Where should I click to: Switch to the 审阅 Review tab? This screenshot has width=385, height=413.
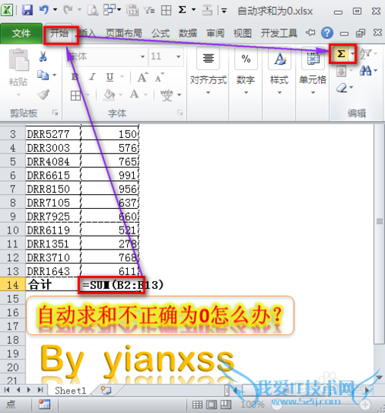tap(216, 33)
